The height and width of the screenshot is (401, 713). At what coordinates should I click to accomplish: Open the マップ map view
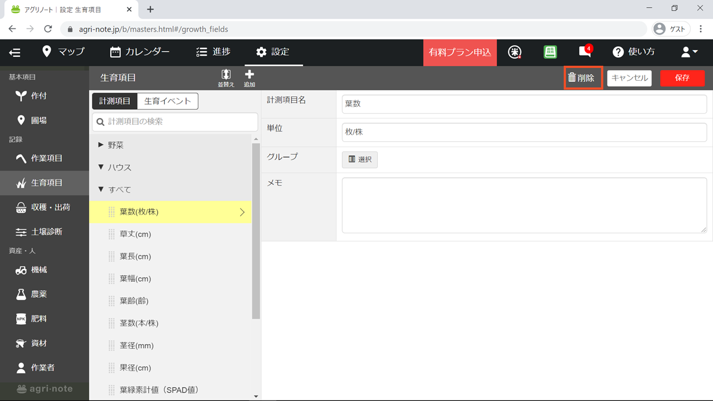[x=64, y=52]
